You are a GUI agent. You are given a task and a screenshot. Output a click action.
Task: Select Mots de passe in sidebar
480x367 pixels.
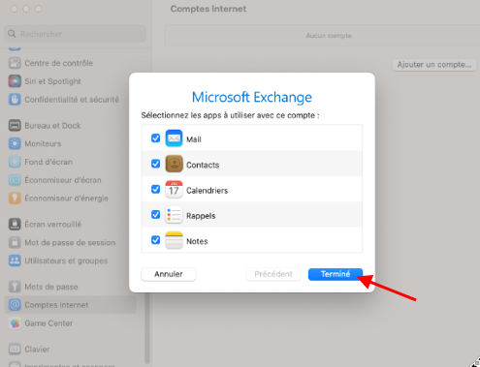click(x=70, y=287)
